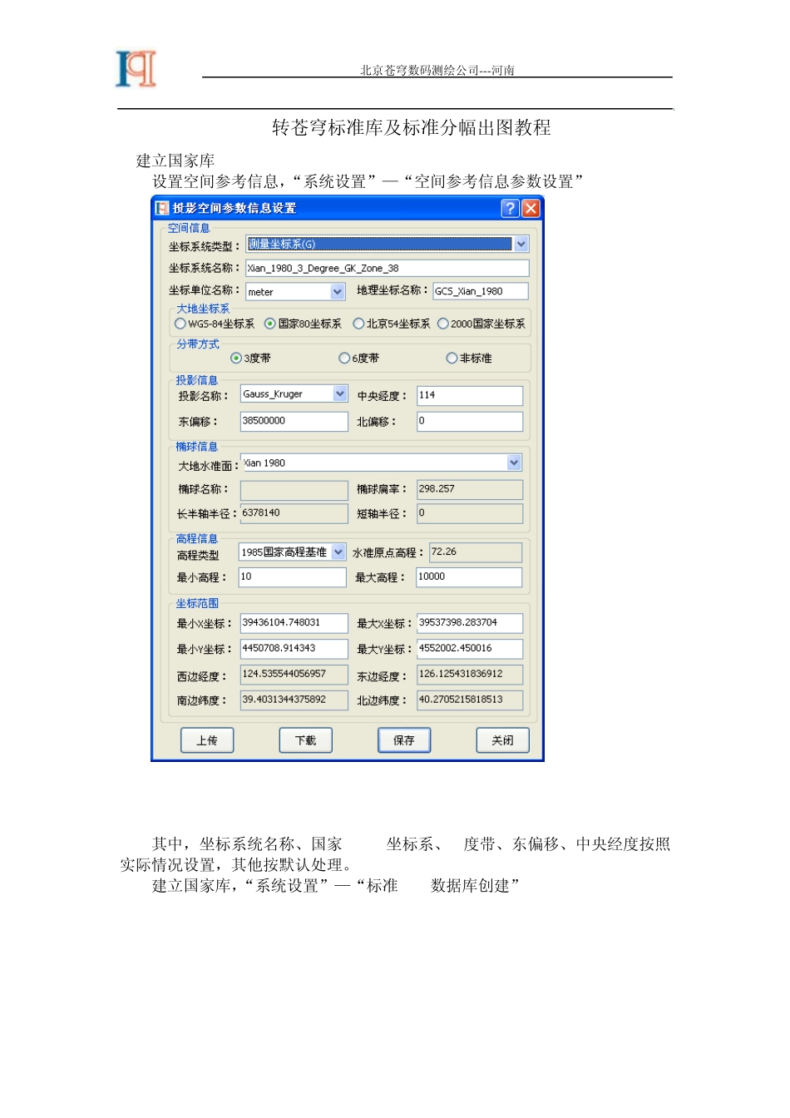The width and height of the screenshot is (790, 1118).
Task: Click the 椭球扁率 field 298.257
Action: [470, 490]
